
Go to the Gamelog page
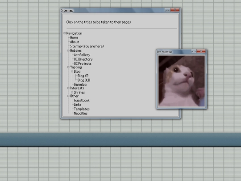tap(80, 84)
